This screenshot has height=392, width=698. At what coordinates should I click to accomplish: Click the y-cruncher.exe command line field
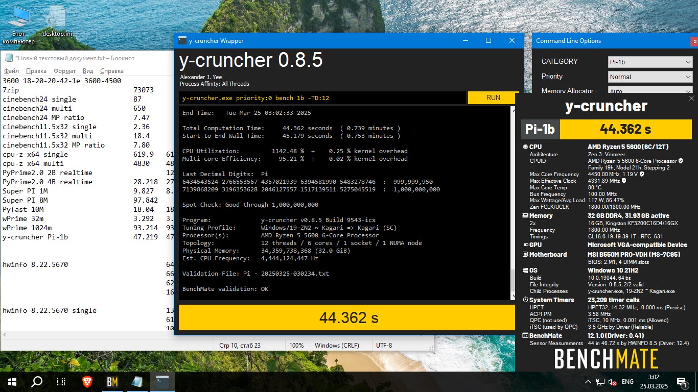pos(322,97)
